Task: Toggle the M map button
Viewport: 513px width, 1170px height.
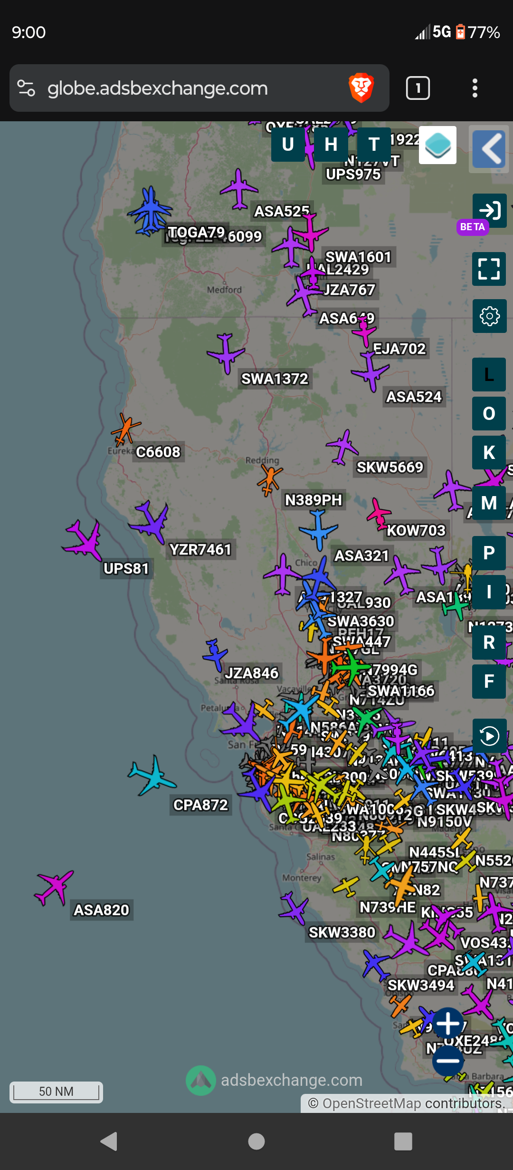Action: tap(489, 503)
